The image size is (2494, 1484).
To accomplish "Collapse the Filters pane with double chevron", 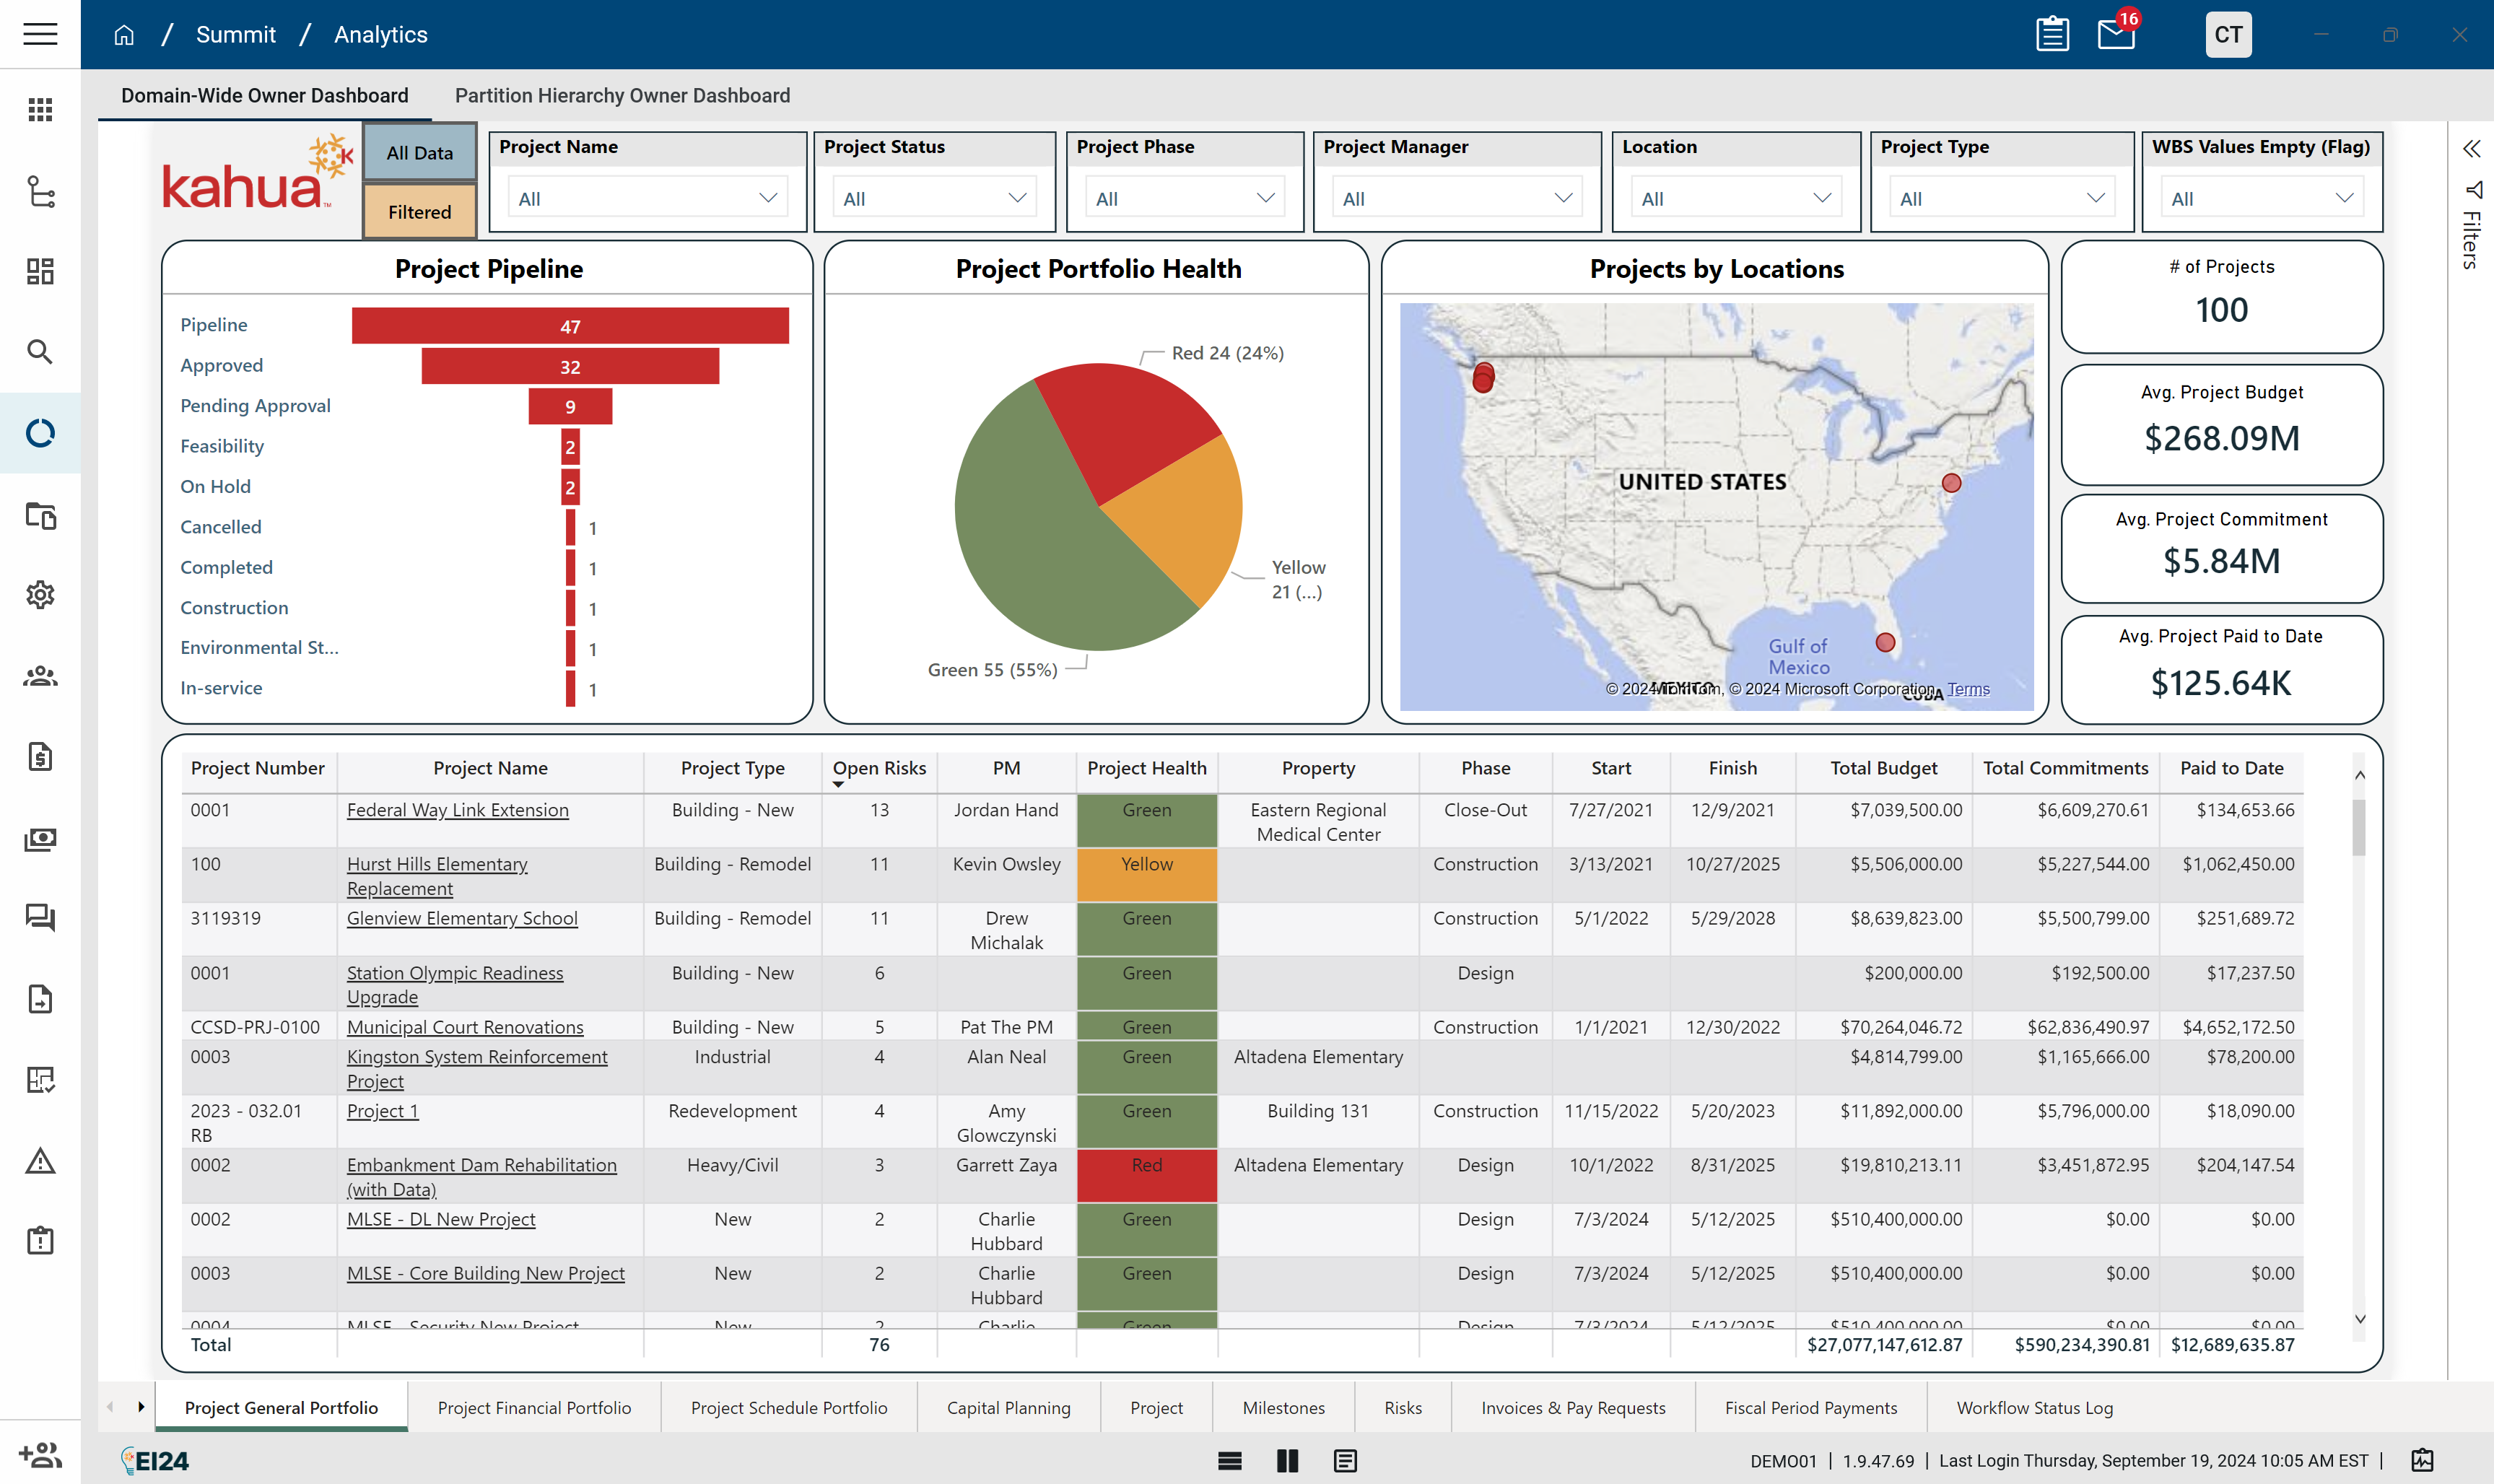I will tap(2471, 149).
